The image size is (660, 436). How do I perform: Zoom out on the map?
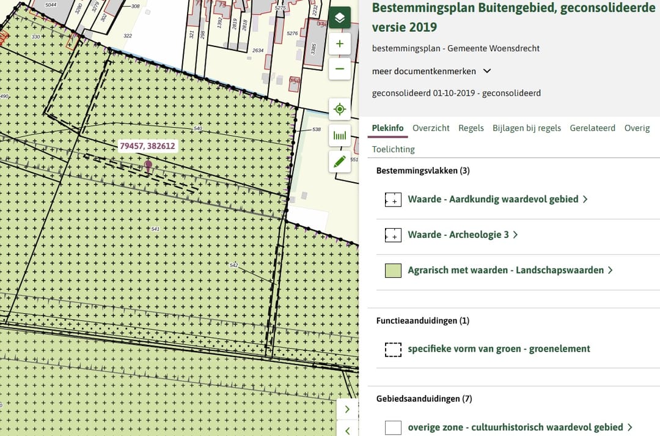(x=340, y=68)
